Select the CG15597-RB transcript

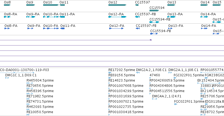pyautogui.click(x=137, y=17)
